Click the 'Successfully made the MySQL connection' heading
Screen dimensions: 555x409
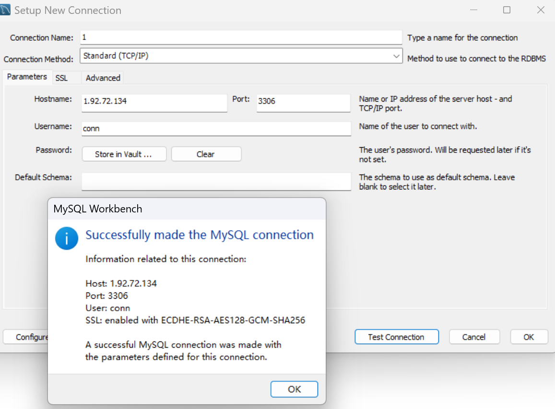(200, 235)
